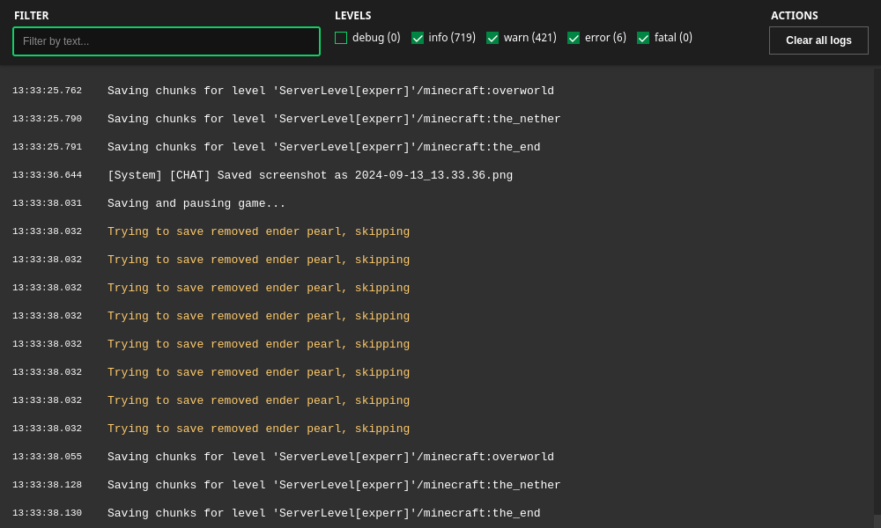Screen dimensions: 881x528
Task: Select the 13:33:25.790 the_nether saving chunks entry
Action: [334, 120]
